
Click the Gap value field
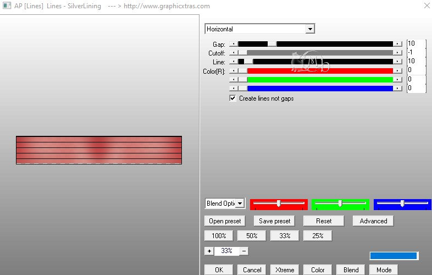click(x=416, y=43)
